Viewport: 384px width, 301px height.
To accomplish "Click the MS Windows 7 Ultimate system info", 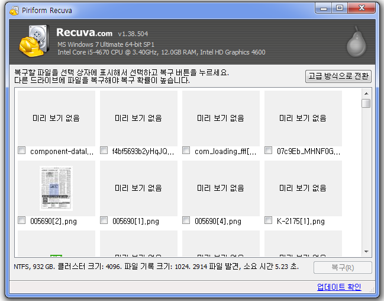I will [x=106, y=44].
